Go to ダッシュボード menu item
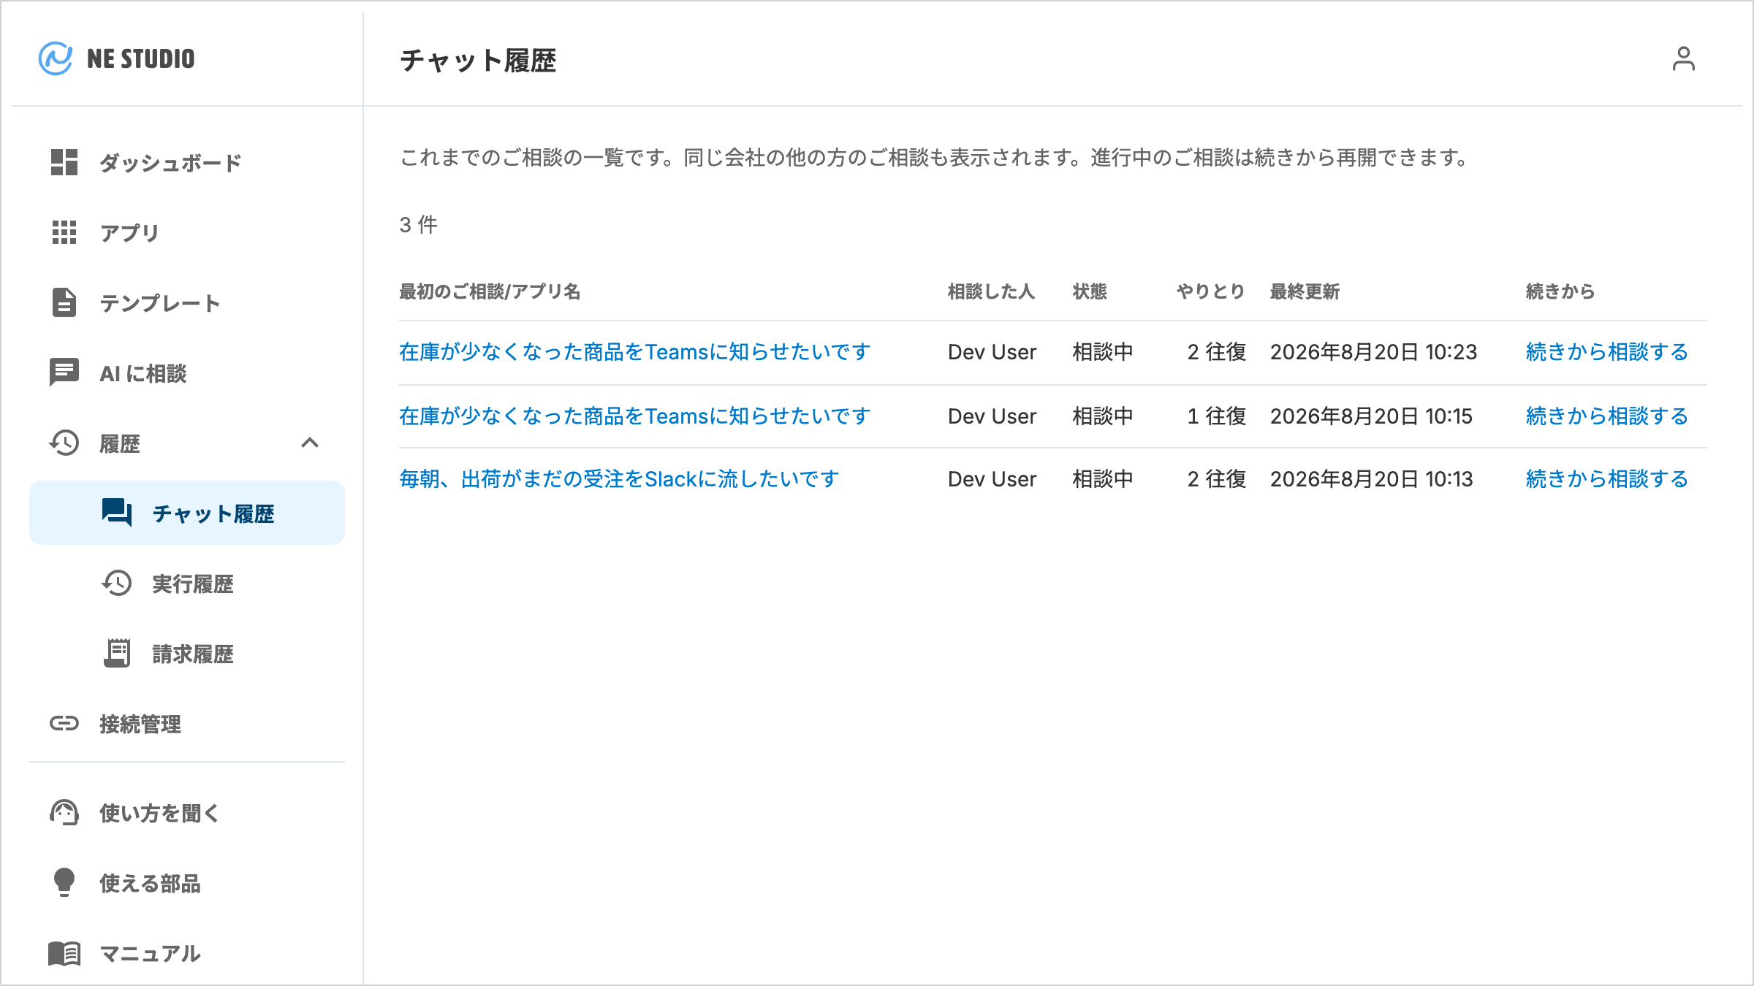 [x=187, y=162]
